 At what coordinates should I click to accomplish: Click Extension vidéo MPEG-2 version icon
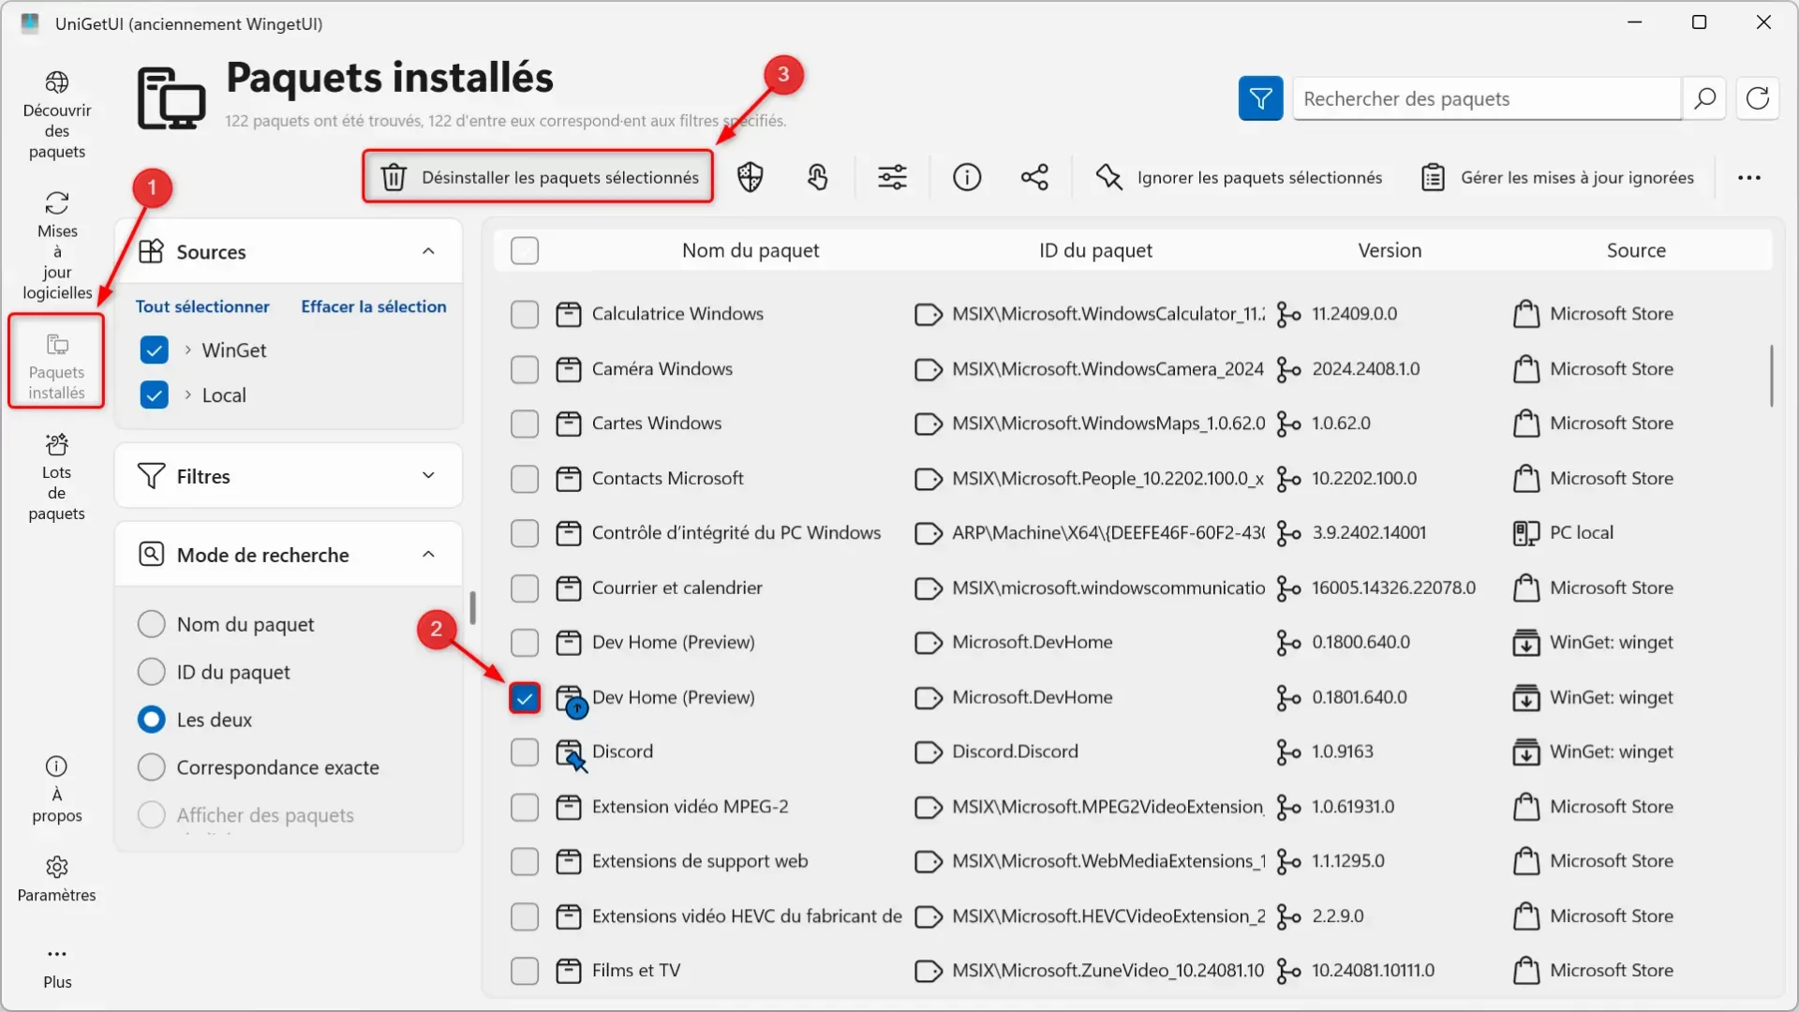tap(1288, 807)
